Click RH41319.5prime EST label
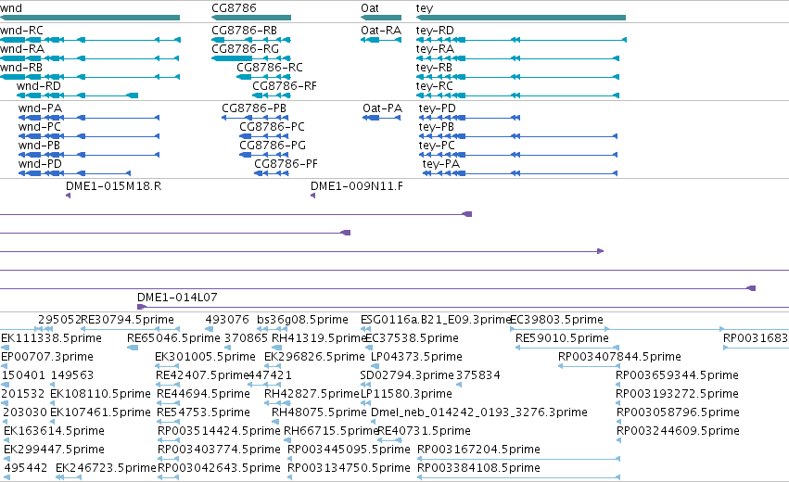Screen dimensions: 789x482 coord(319,338)
